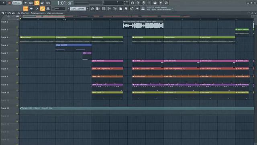Viewport: 257px width, 145px height.
Task: Toggle the 3-2-1 recording countdown
Action: click(x=37, y=3)
